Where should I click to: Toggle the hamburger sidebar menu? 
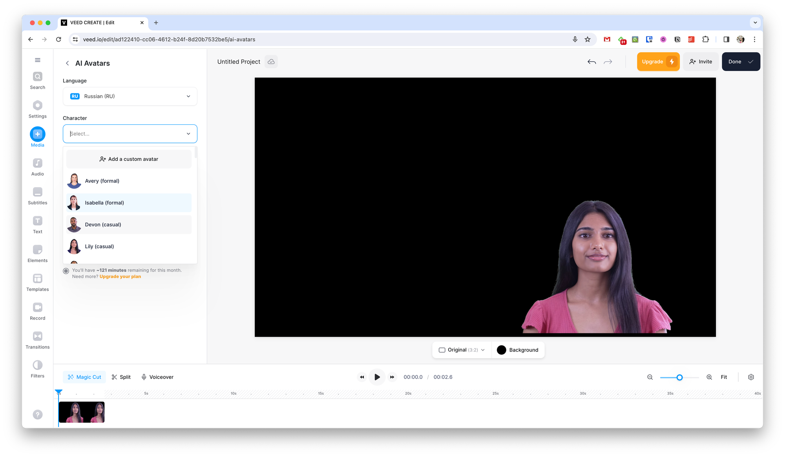(x=37, y=60)
